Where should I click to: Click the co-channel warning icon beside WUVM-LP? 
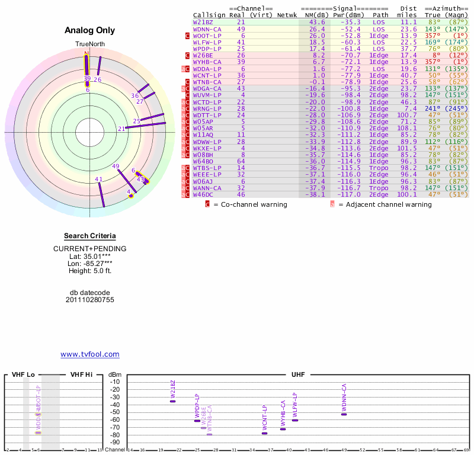pyautogui.click(x=187, y=95)
